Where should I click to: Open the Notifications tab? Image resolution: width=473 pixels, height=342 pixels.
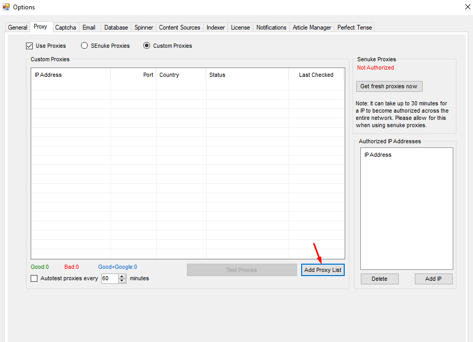272,28
